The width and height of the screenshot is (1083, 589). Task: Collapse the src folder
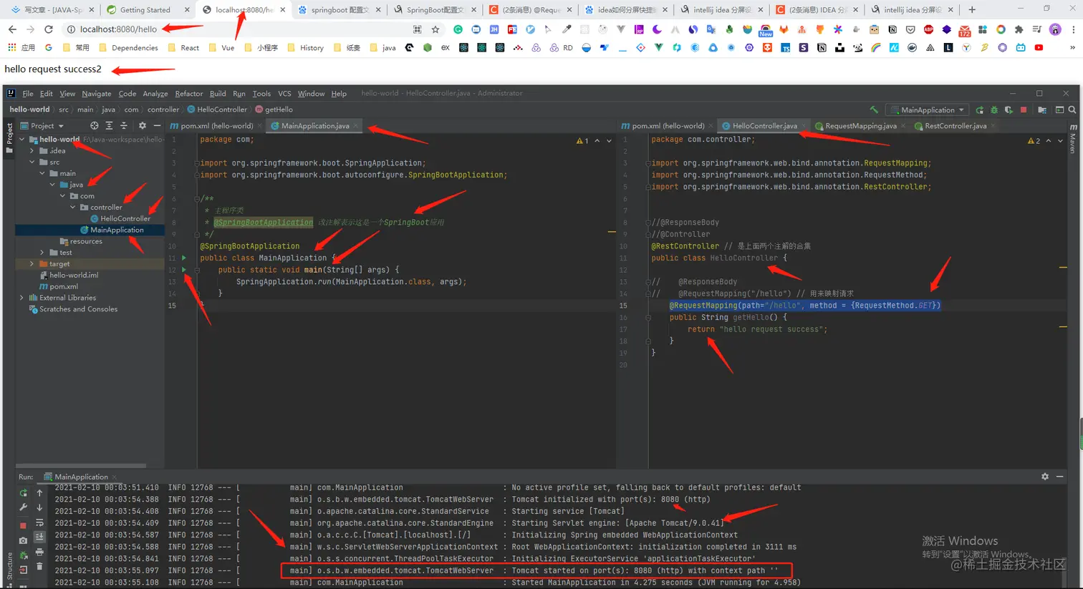(x=32, y=162)
